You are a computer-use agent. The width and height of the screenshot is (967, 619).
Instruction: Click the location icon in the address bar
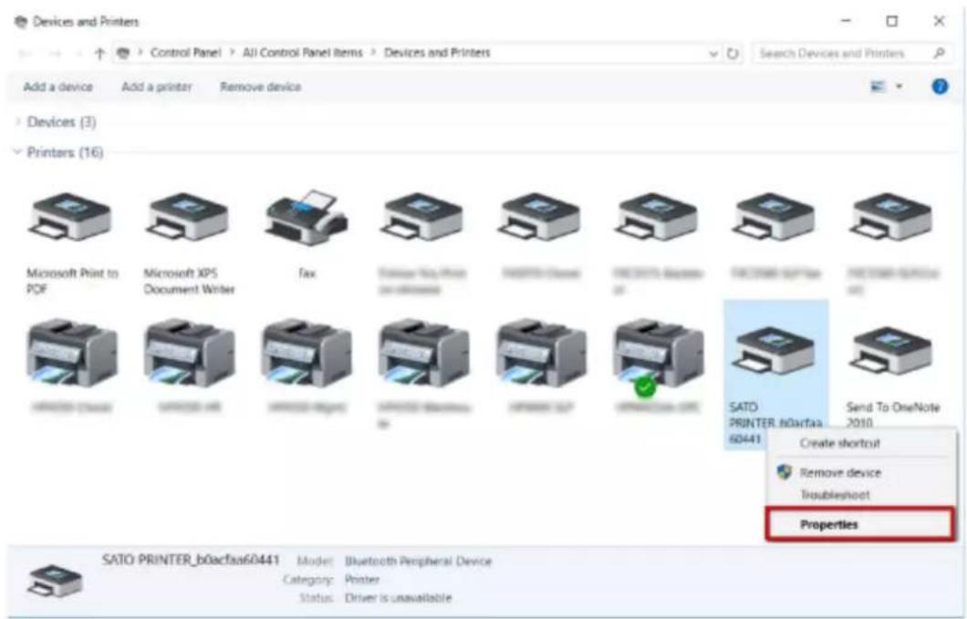point(123,54)
